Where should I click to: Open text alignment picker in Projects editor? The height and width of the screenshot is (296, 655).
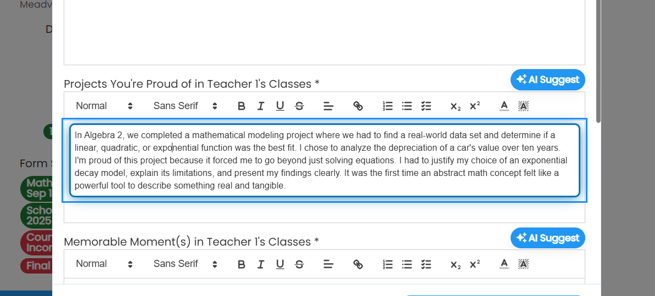(328, 106)
